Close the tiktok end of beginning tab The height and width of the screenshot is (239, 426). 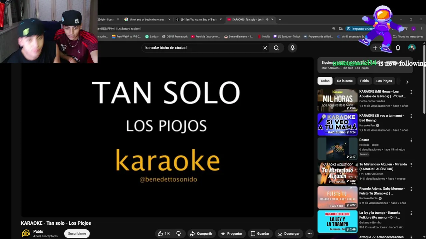click(169, 20)
